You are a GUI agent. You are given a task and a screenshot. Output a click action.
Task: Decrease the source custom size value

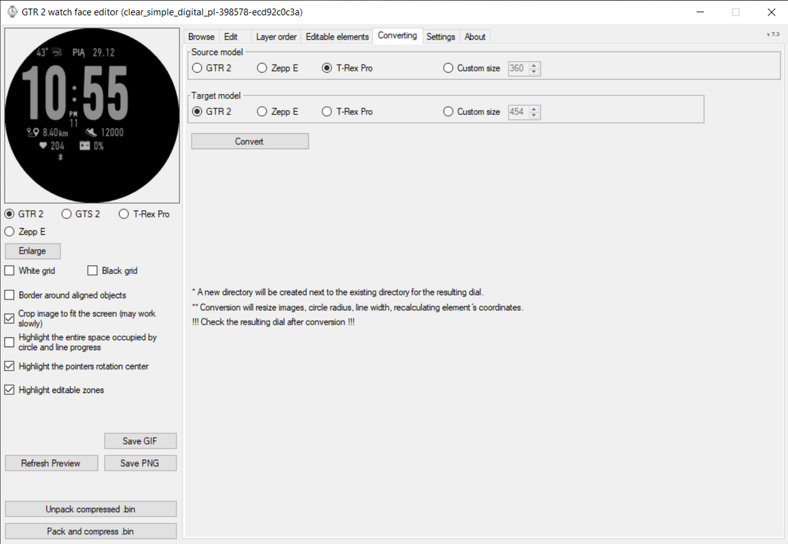tap(535, 72)
